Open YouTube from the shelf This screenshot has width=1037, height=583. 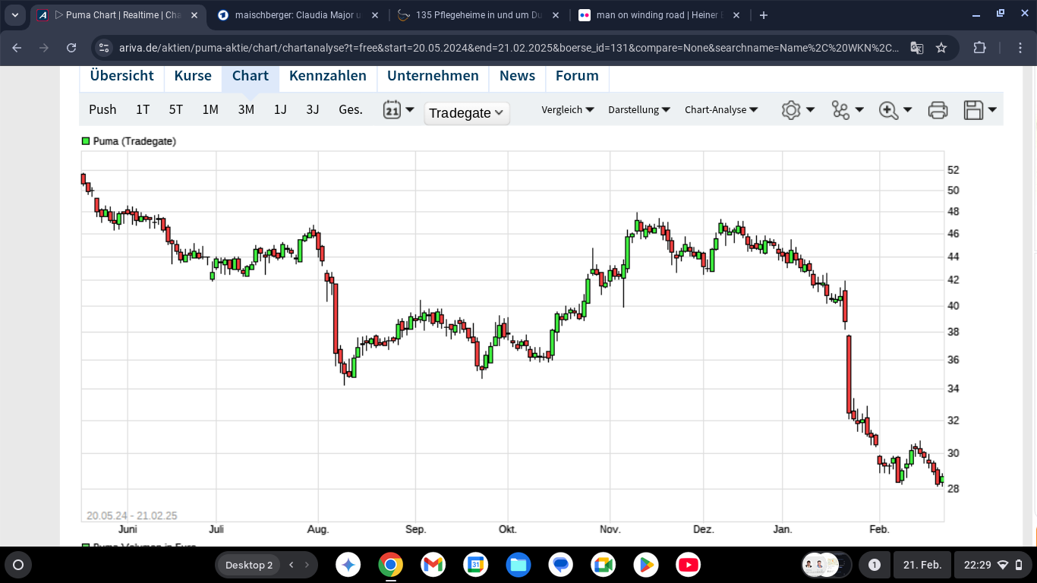click(x=688, y=565)
